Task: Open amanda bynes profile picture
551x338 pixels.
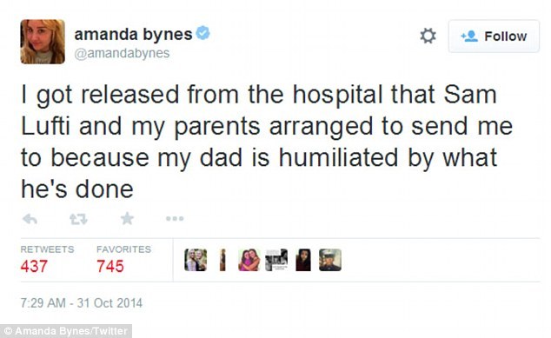Action: tap(43, 42)
